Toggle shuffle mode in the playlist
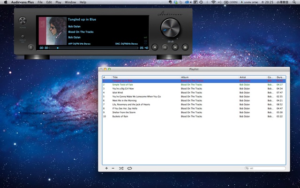 [121, 168]
